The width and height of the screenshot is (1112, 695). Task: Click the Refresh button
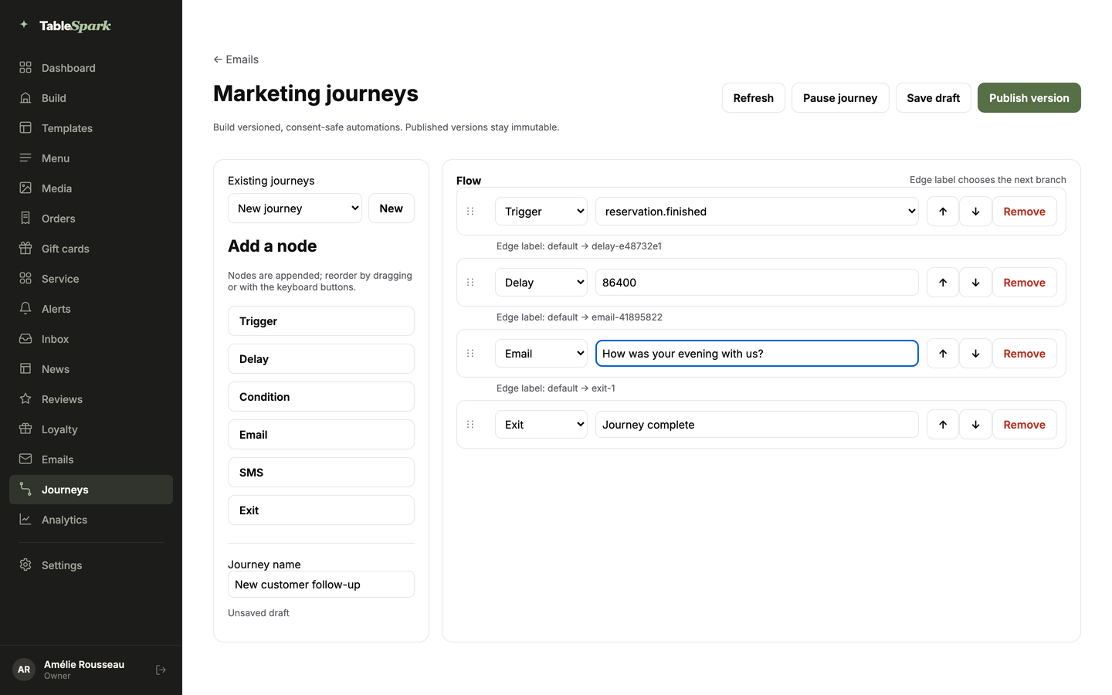point(754,98)
